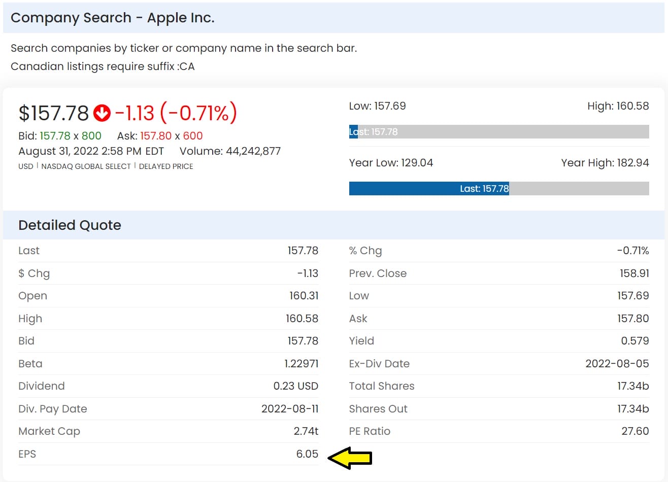This screenshot has height=482, width=668.
Task: Select the EPS value 6.05
Action: coord(307,454)
